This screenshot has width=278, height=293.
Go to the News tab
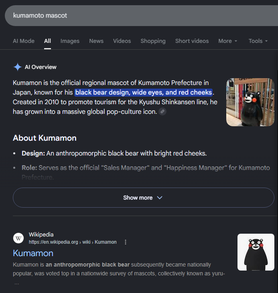coord(96,41)
